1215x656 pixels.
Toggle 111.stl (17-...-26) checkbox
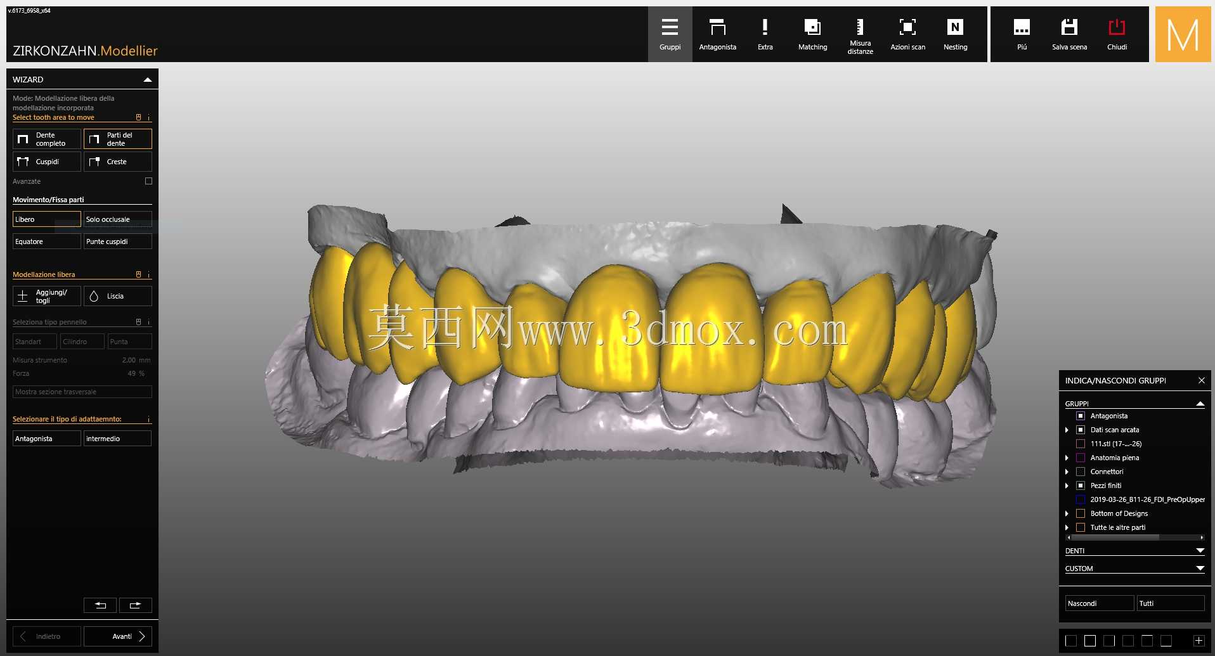1081,444
